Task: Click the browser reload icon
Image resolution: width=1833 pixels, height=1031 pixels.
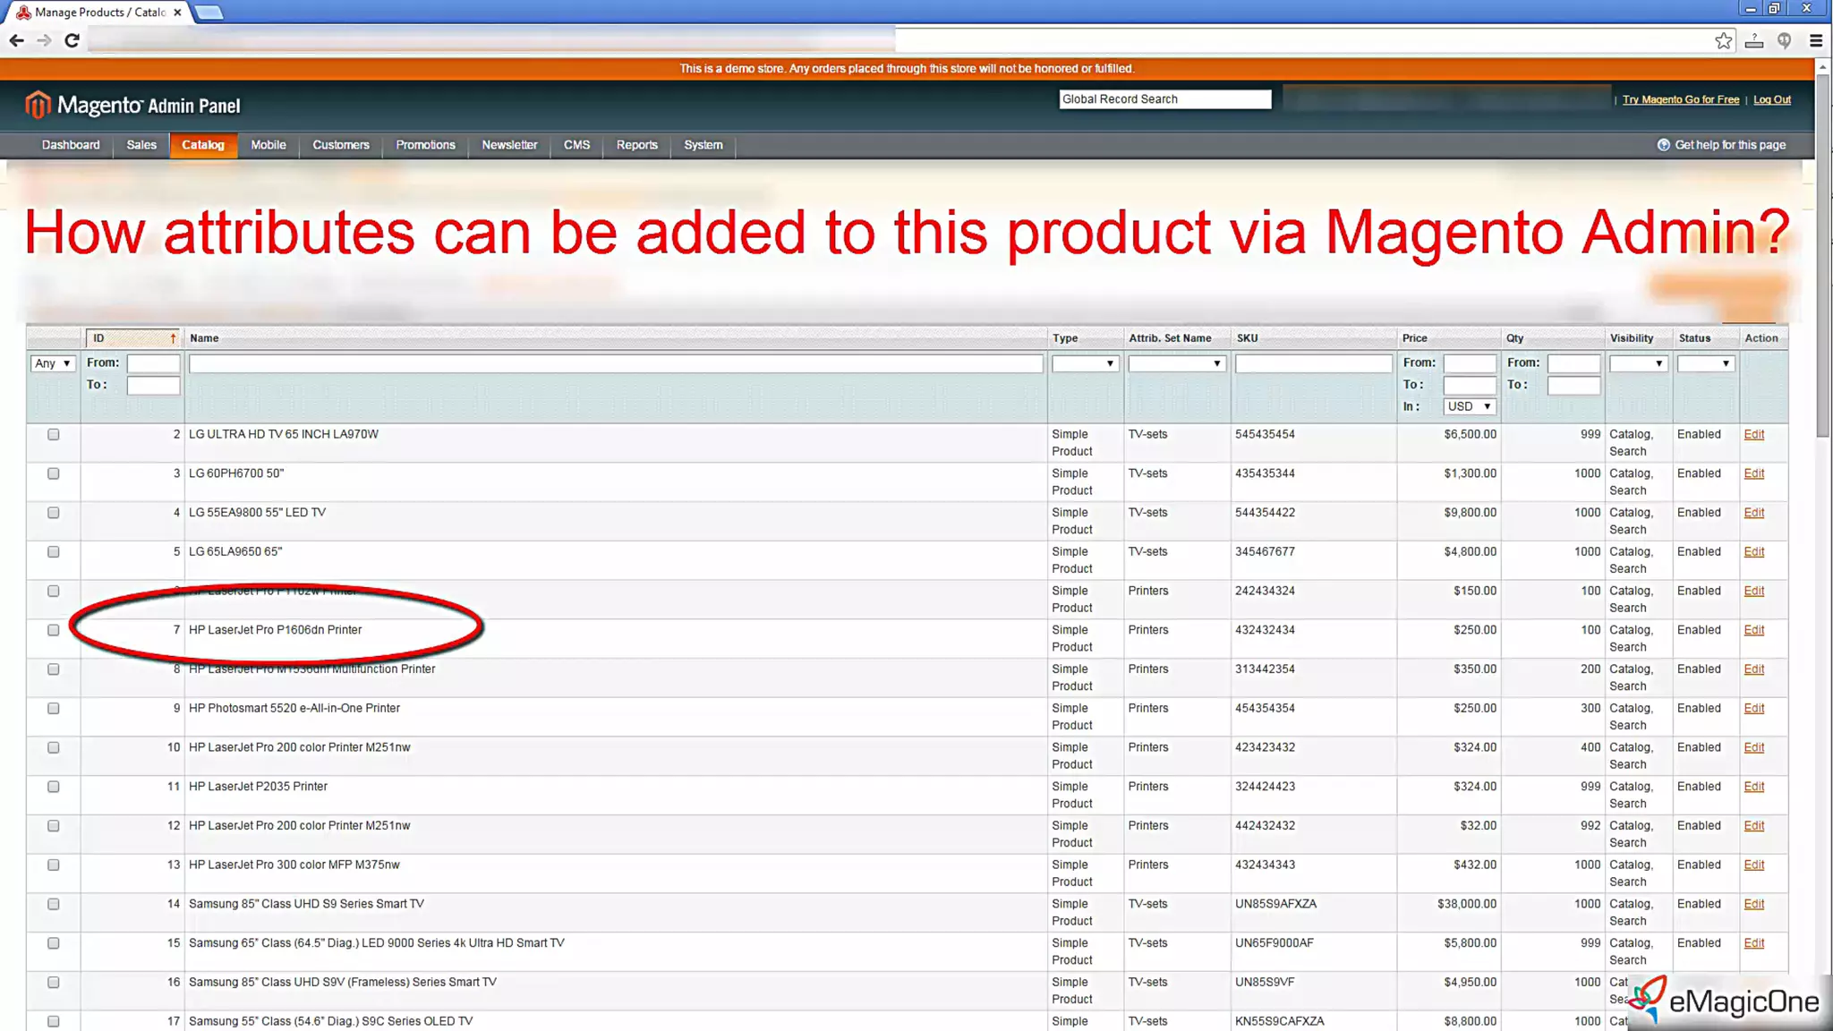Action: pos(72,40)
